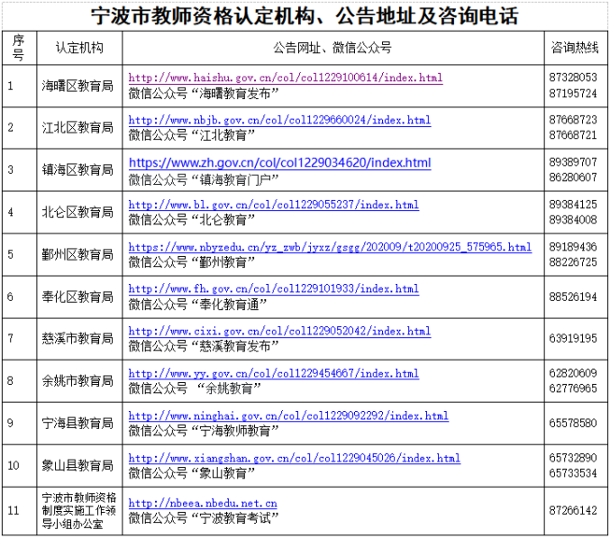Click the hotline number 62820609
610x539 pixels.
click(x=573, y=373)
